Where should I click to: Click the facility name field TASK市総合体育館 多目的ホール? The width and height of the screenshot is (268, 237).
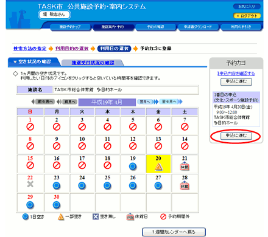[126, 90]
